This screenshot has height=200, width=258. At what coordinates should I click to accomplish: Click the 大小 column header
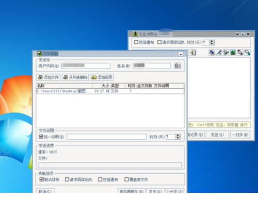click(x=101, y=86)
